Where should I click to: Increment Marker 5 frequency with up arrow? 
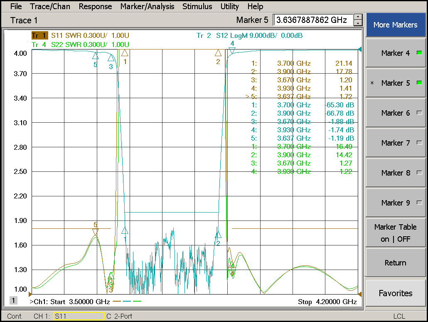tap(358, 17)
